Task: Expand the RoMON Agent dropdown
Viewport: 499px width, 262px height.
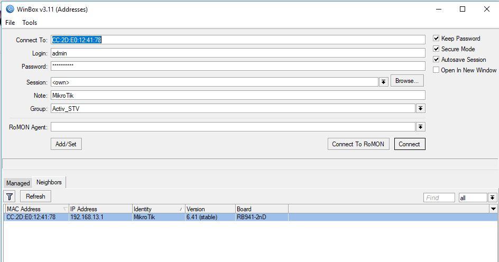Action: 420,127
